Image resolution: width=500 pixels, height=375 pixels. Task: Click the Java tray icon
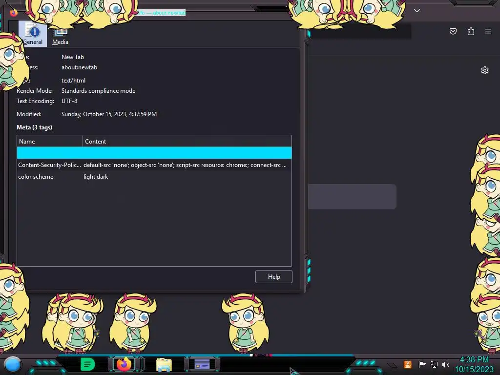407,364
